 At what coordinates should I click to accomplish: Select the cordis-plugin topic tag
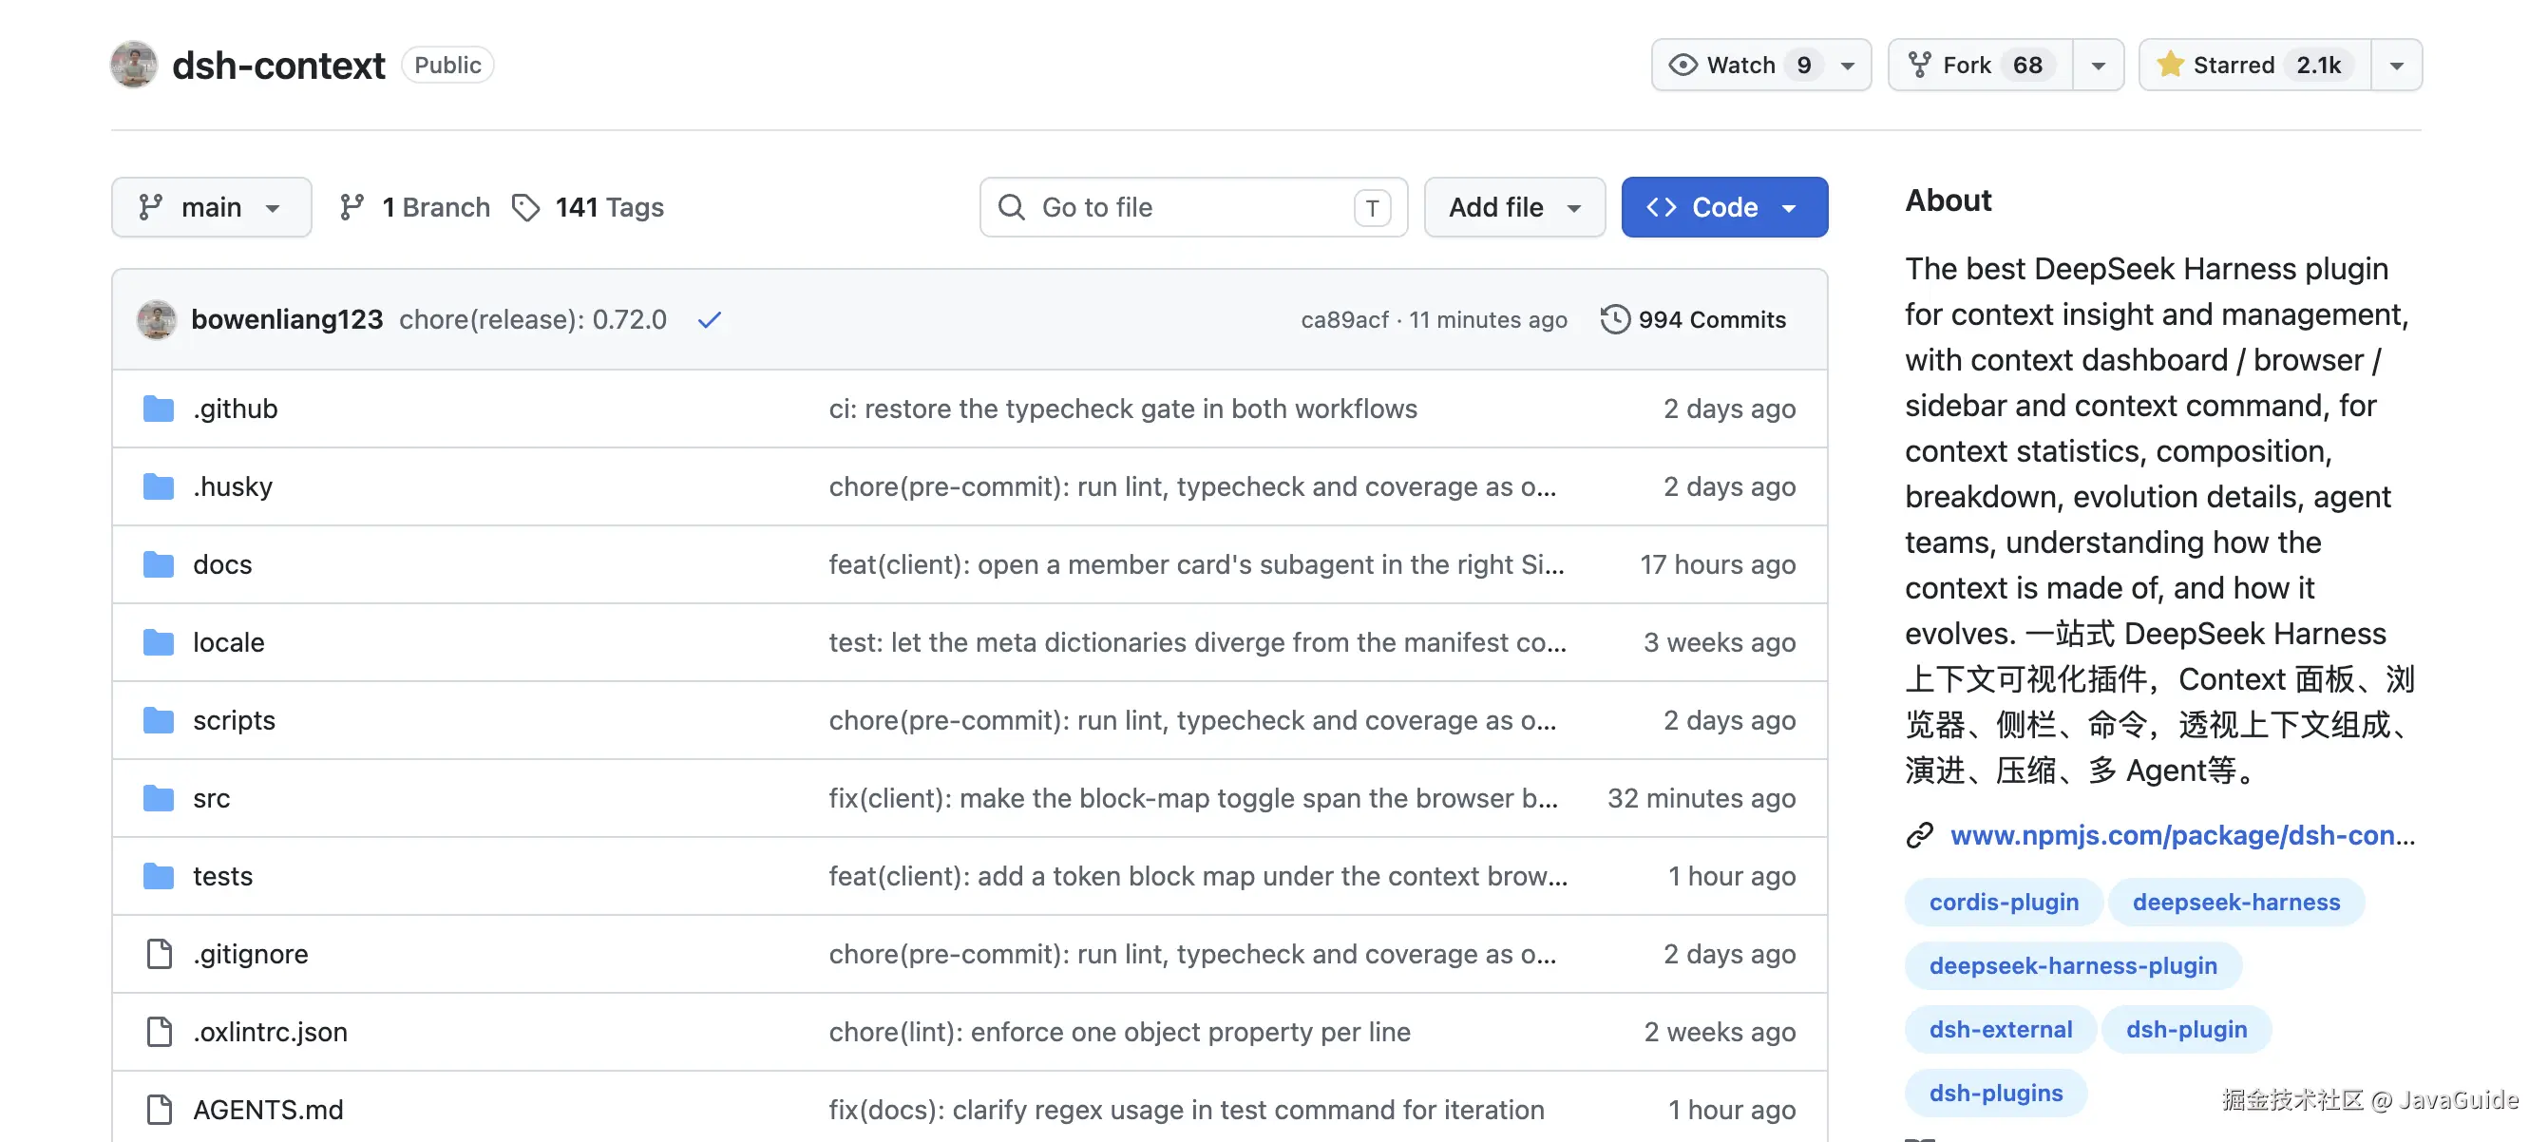point(2003,903)
